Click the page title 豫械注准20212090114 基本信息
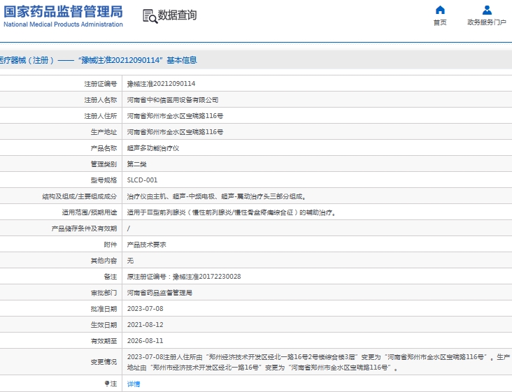The height and width of the screenshot is (392, 512). click(x=137, y=60)
